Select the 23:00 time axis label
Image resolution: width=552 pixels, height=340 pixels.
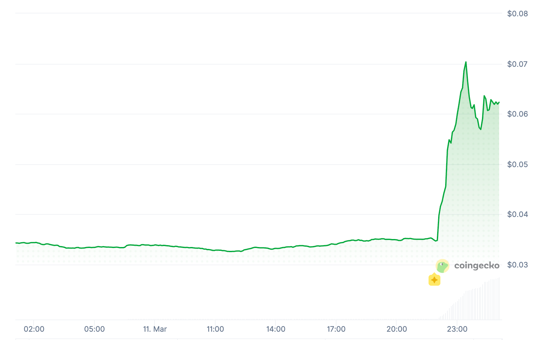[457, 329]
